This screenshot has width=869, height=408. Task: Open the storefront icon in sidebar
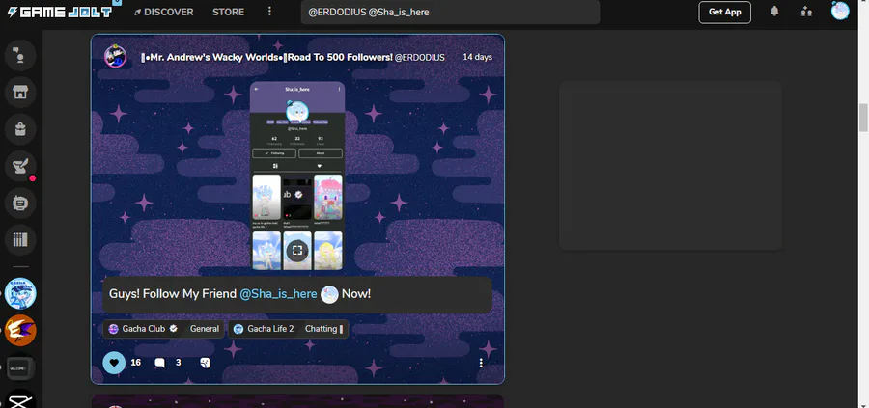(20, 92)
